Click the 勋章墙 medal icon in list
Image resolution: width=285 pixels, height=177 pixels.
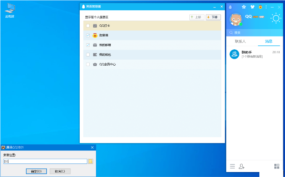point(95,35)
